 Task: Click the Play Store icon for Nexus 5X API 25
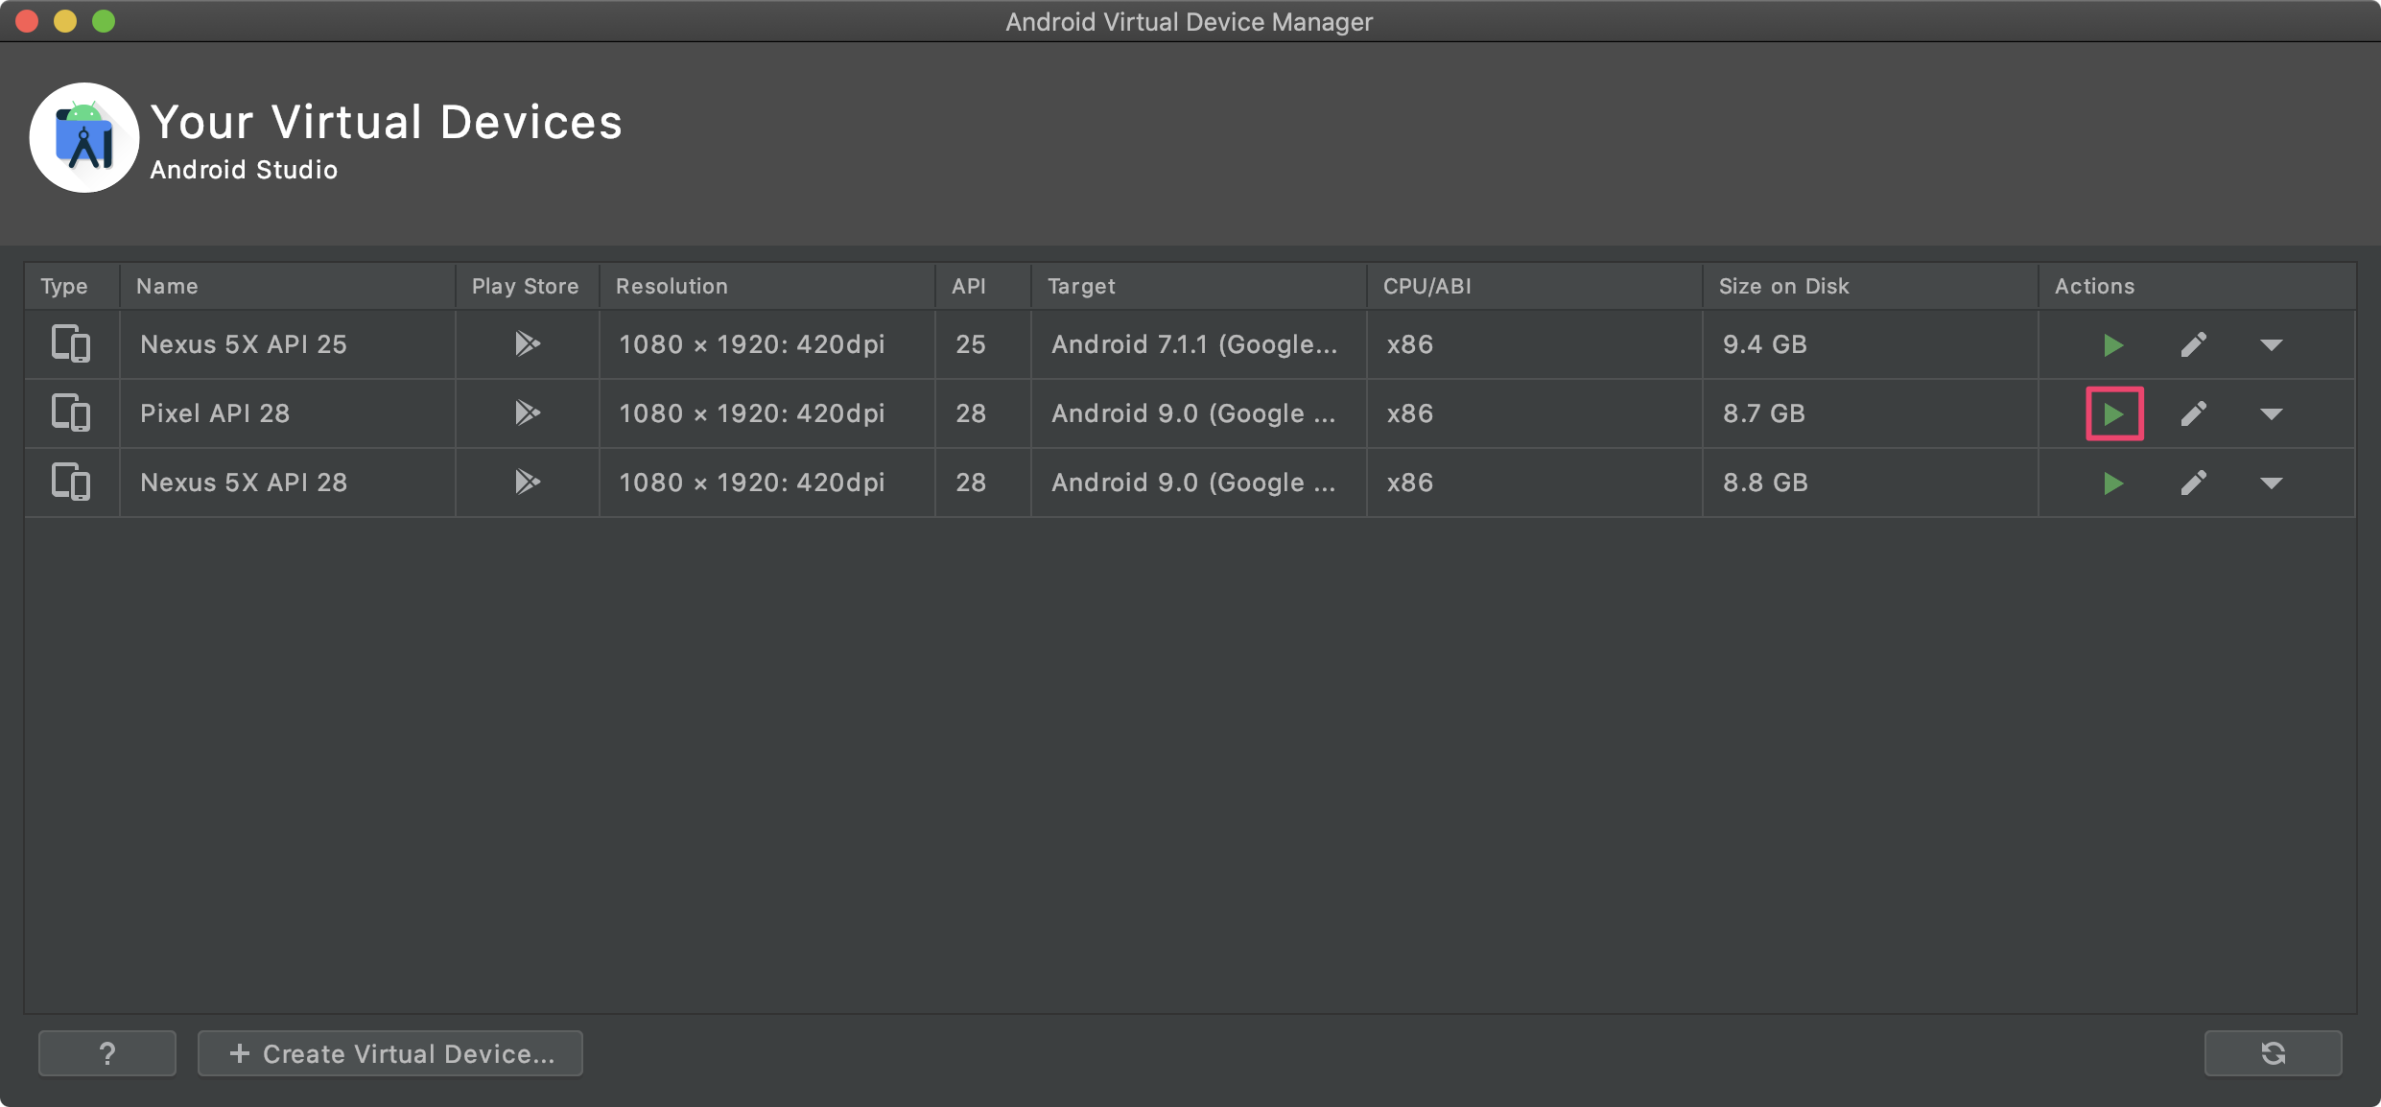click(528, 343)
